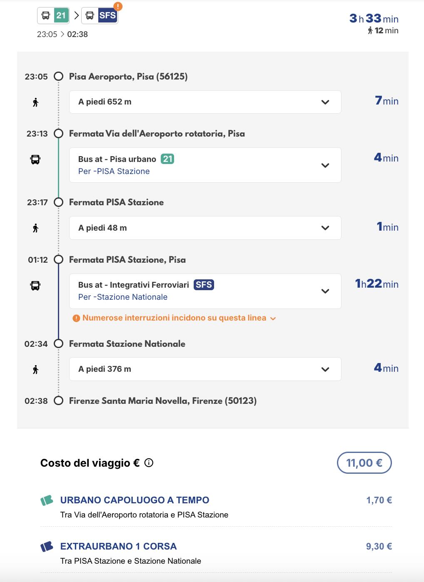The height and width of the screenshot is (582, 424).
Task: Open the EXTRAURBANO 1 CORSA fare
Action: tap(118, 546)
